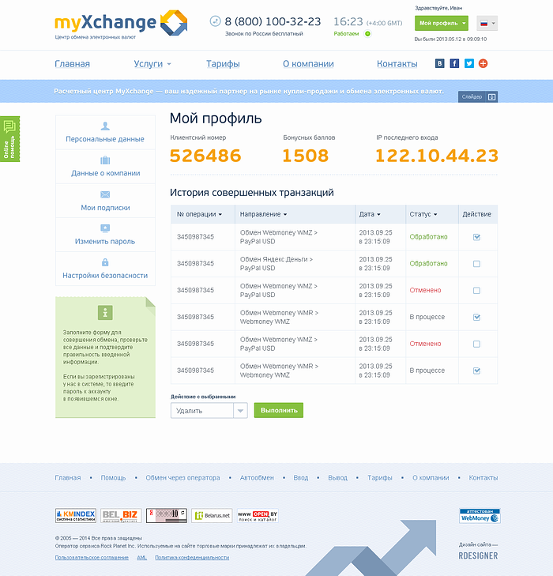Click the bonus points value 1508
The height and width of the screenshot is (576, 553).
[x=306, y=156]
